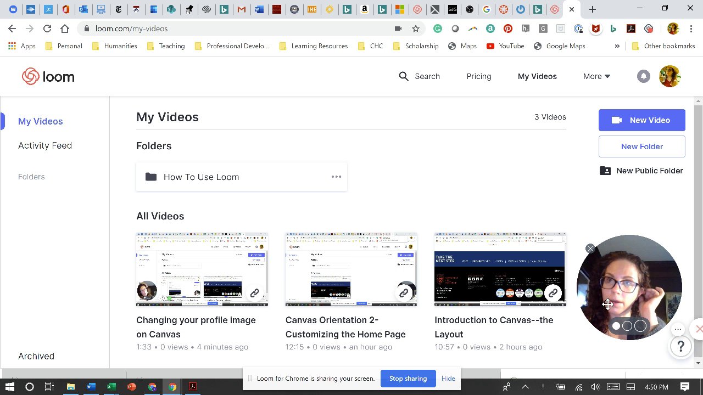Screen dimensions: 703x395
Task: Open Activity Feed in sidebar
Action: (x=45, y=145)
